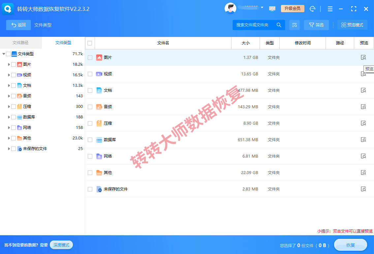Tick the 文件类型 root checkbox in tree
The width and height of the screenshot is (374, 254).
(x=8, y=54)
